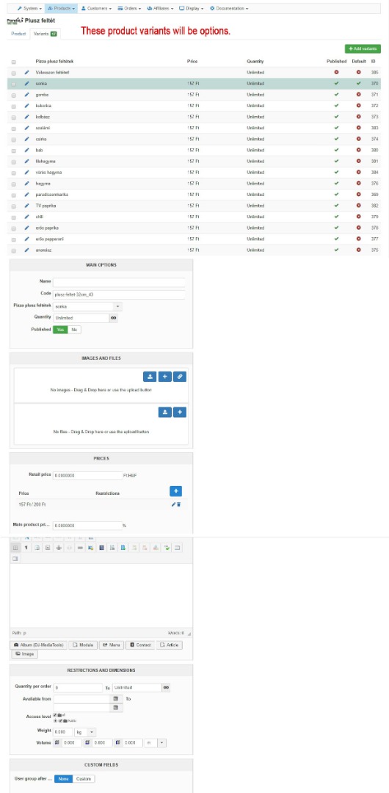Open the Available from calendar picker

[115, 699]
